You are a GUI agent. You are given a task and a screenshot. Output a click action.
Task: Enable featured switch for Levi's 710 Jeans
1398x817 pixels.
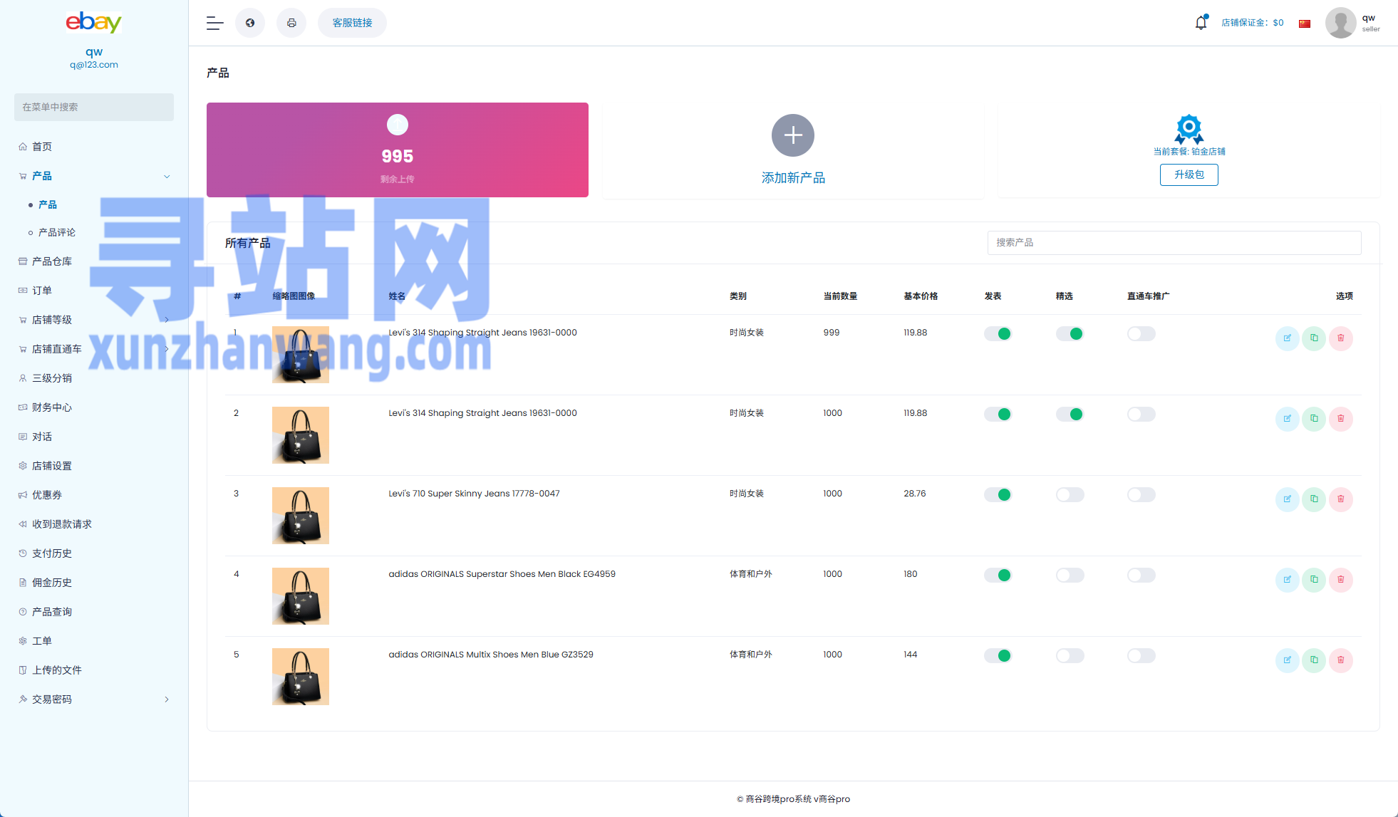(x=1070, y=495)
